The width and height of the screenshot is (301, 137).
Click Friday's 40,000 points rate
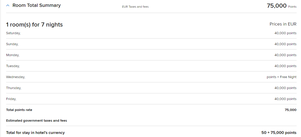285,99
